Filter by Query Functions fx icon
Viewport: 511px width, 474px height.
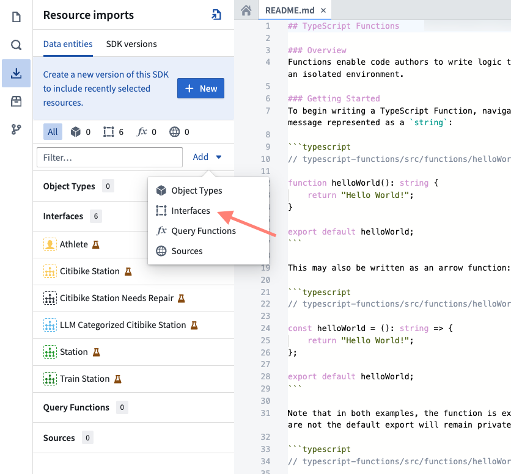(x=147, y=132)
